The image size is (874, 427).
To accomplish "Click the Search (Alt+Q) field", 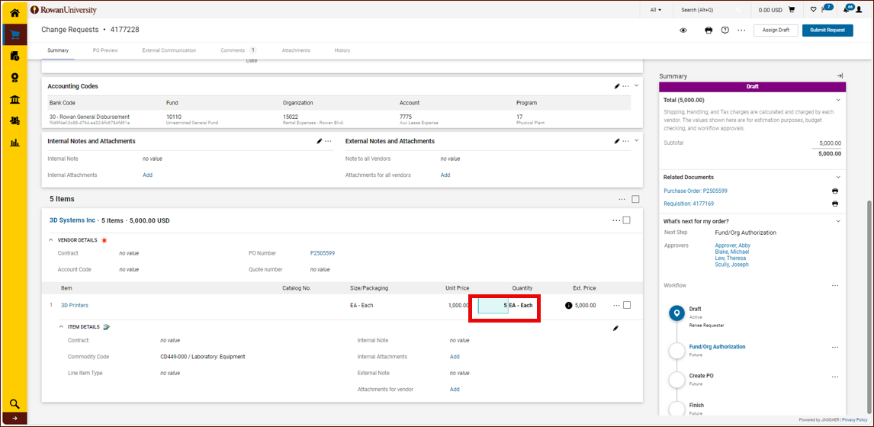I will point(712,10).
